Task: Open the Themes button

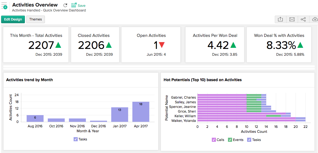Action: (x=36, y=19)
